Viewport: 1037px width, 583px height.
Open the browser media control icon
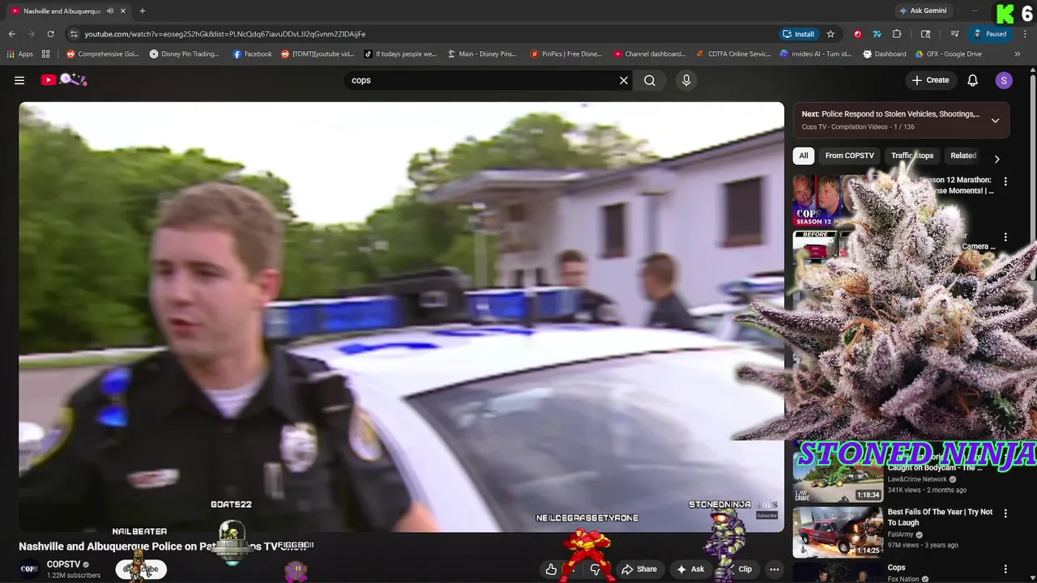955,34
